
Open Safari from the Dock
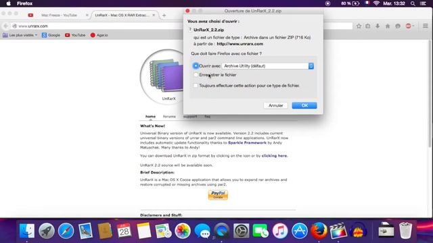[x=66, y=231]
